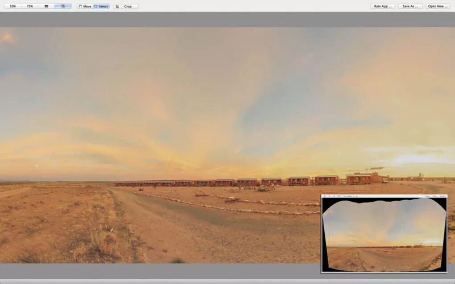Click the uncropped panorama preview thumbnail
The height and width of the screenshot is (284, 455).
(x=384, y=234)
